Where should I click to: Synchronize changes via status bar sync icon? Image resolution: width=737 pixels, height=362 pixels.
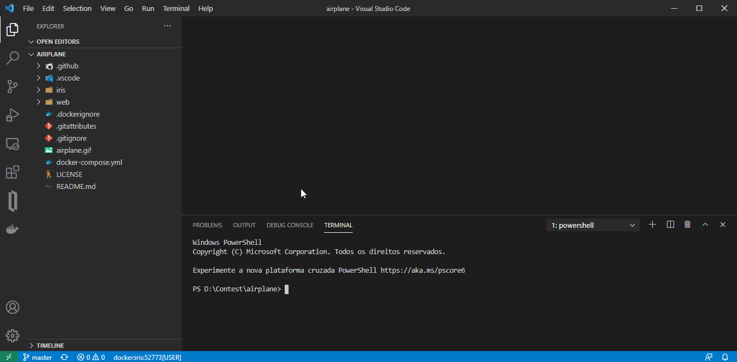coord(64,357)
